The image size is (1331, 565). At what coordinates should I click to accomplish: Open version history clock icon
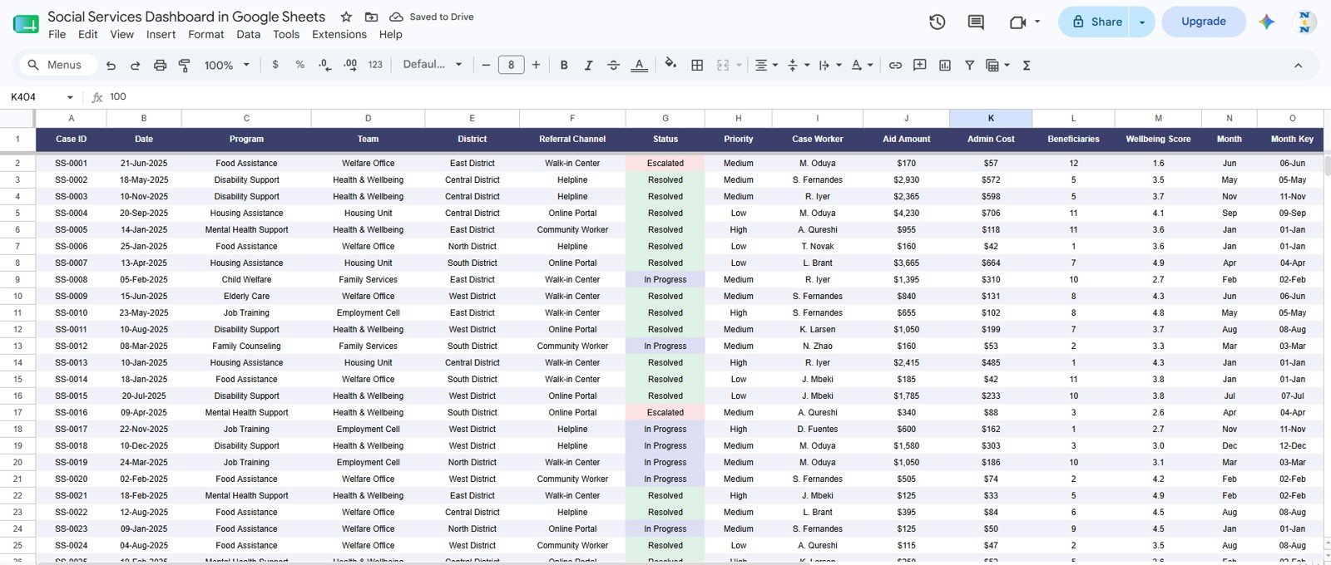938,22
